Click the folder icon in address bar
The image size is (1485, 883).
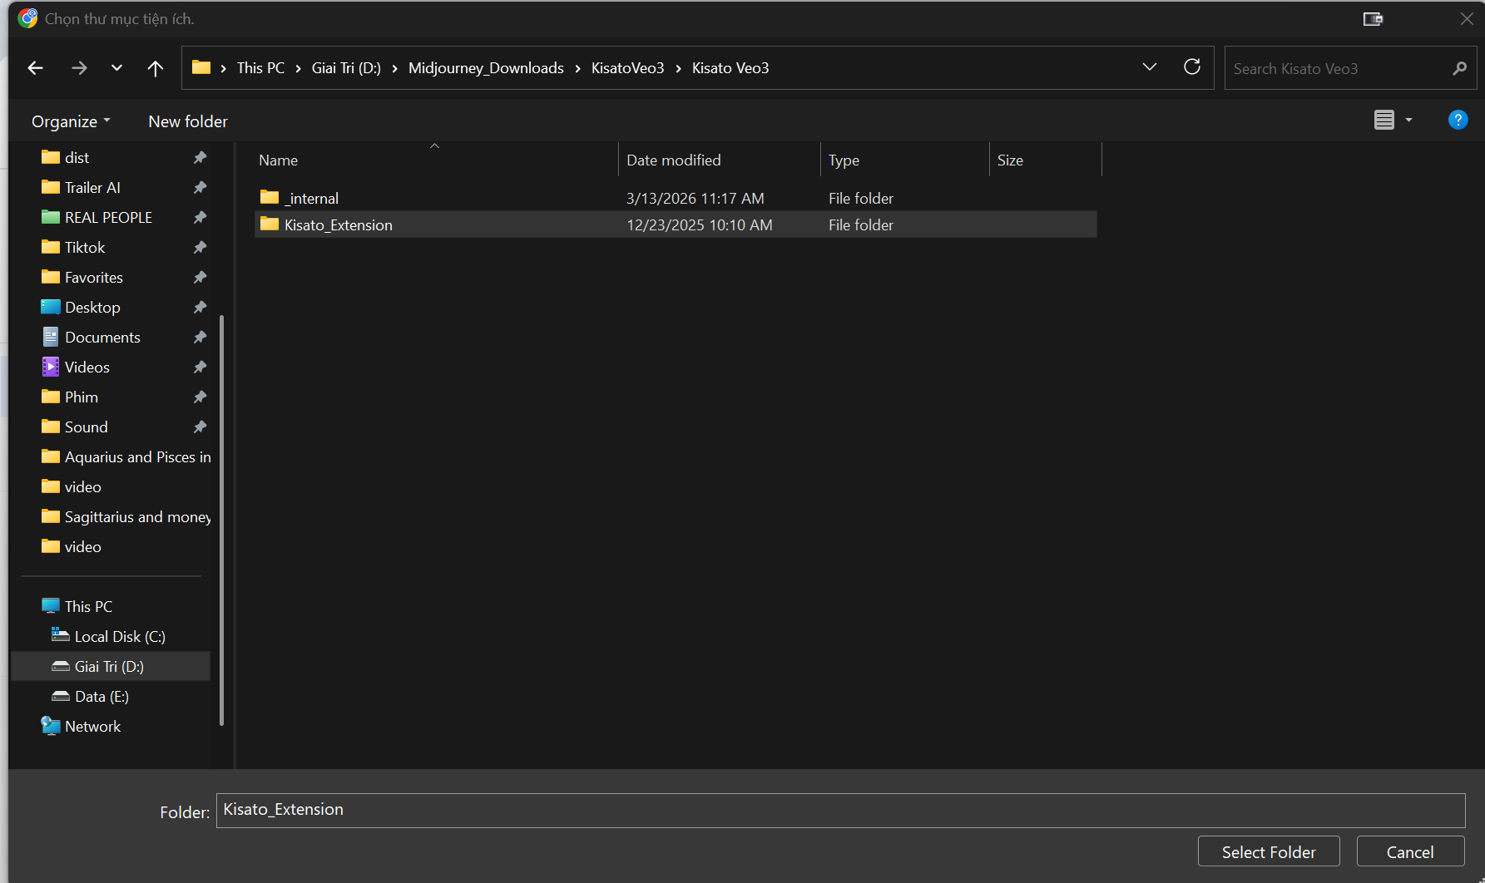(200, 67)
